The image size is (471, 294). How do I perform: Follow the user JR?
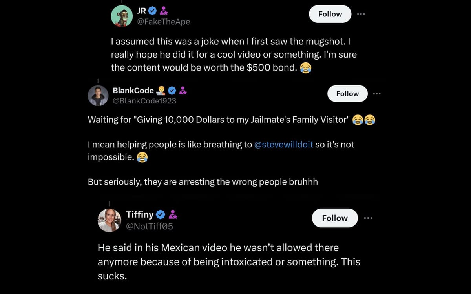point(330,14)
